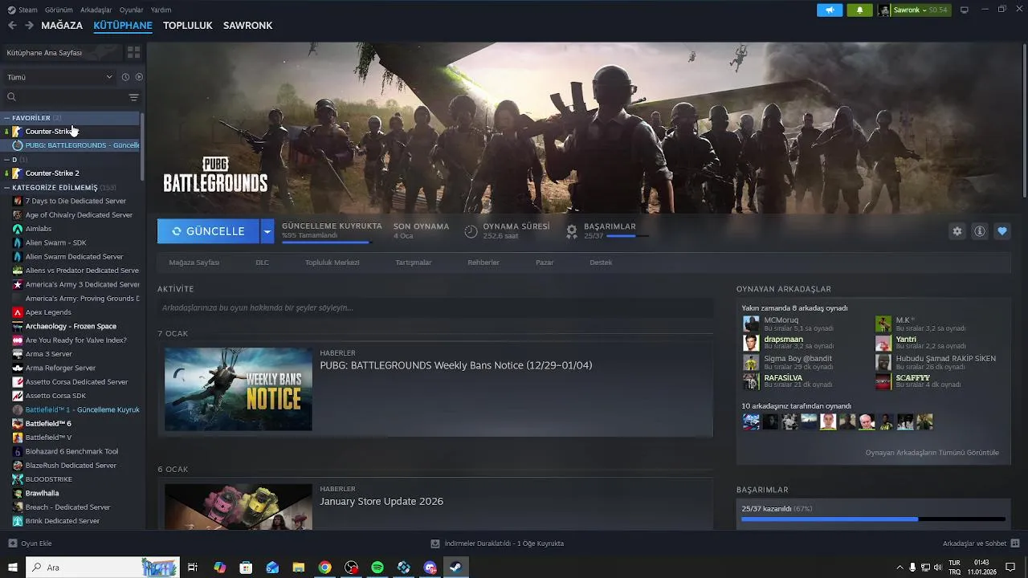The width and height of the screenshot is (1028, 578).
Task: Open the PUBG DLC page
Action: tap(262, 263)
